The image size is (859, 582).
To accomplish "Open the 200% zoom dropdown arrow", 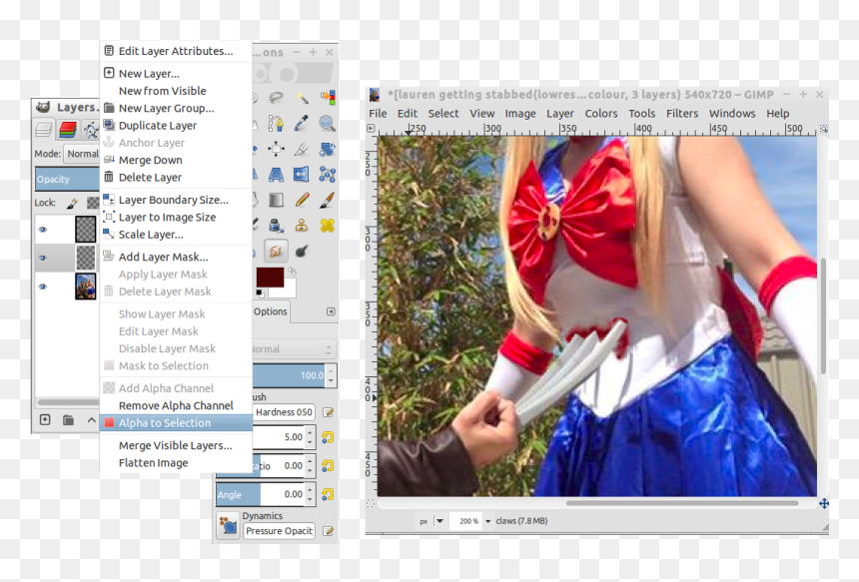I will point(487,521).
